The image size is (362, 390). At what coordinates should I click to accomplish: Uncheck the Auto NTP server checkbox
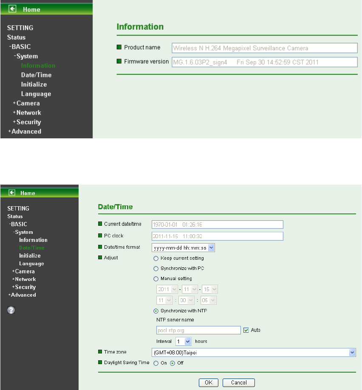point(246,330)
